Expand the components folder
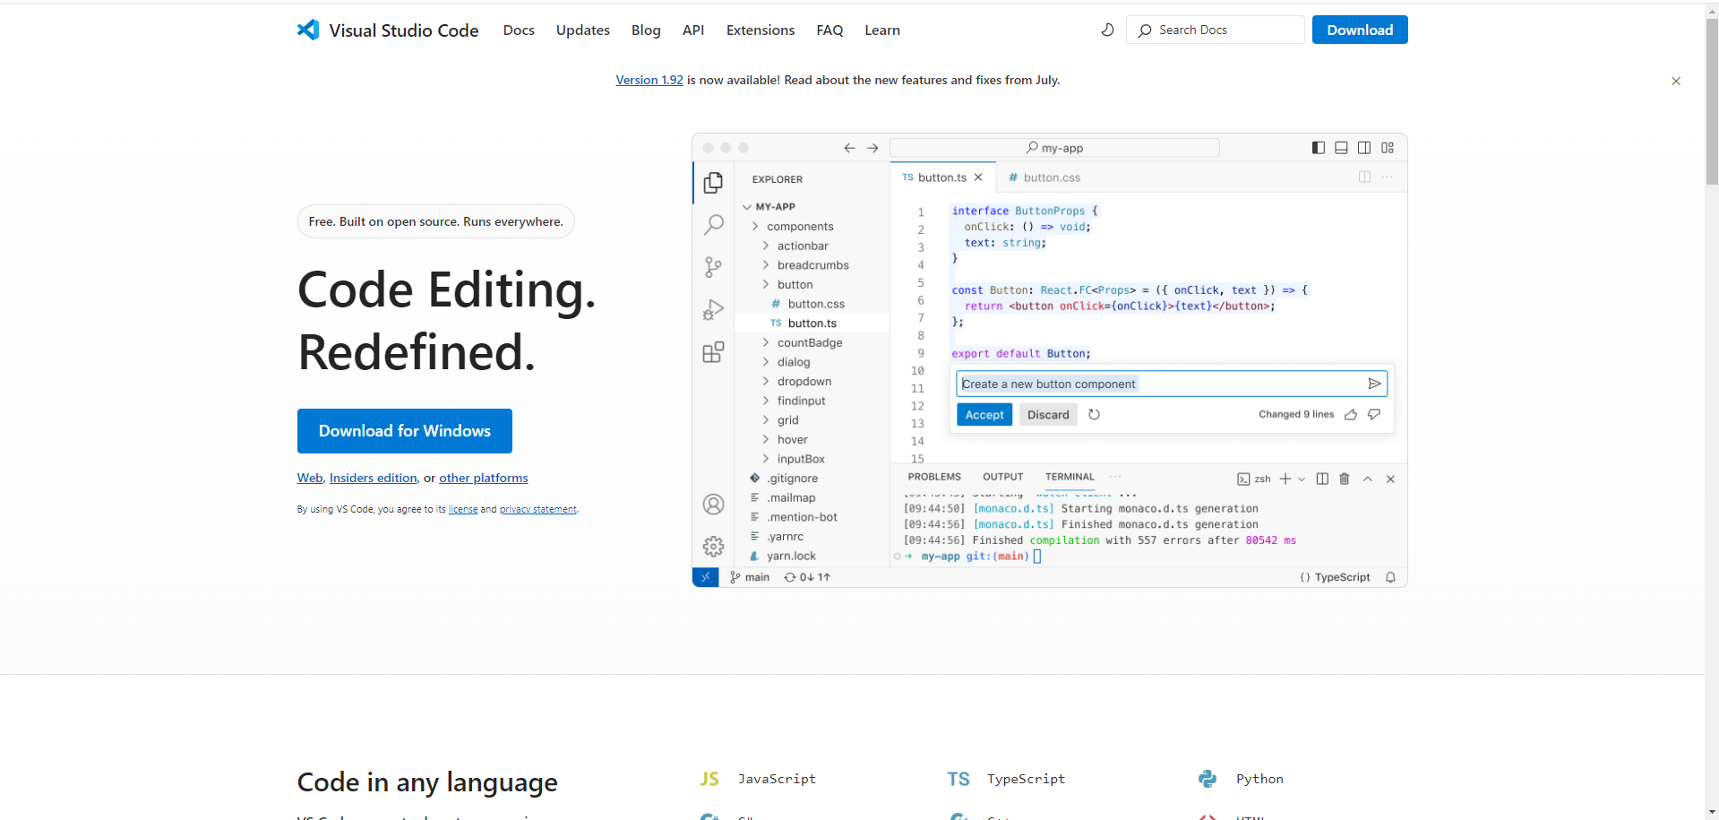This screenshot has width=1719, height=820. tap(799, 227)
